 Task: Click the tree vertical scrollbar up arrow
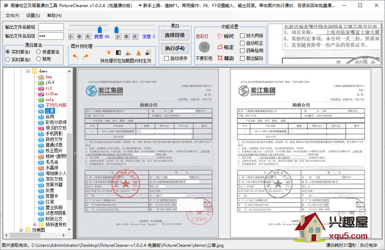pyautogui.click(x=69, y=71)
